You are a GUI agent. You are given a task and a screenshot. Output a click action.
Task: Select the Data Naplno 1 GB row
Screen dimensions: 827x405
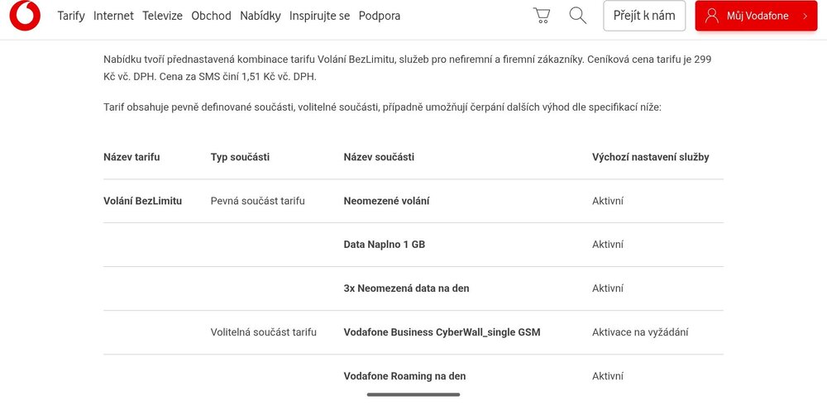pos(413,245)
